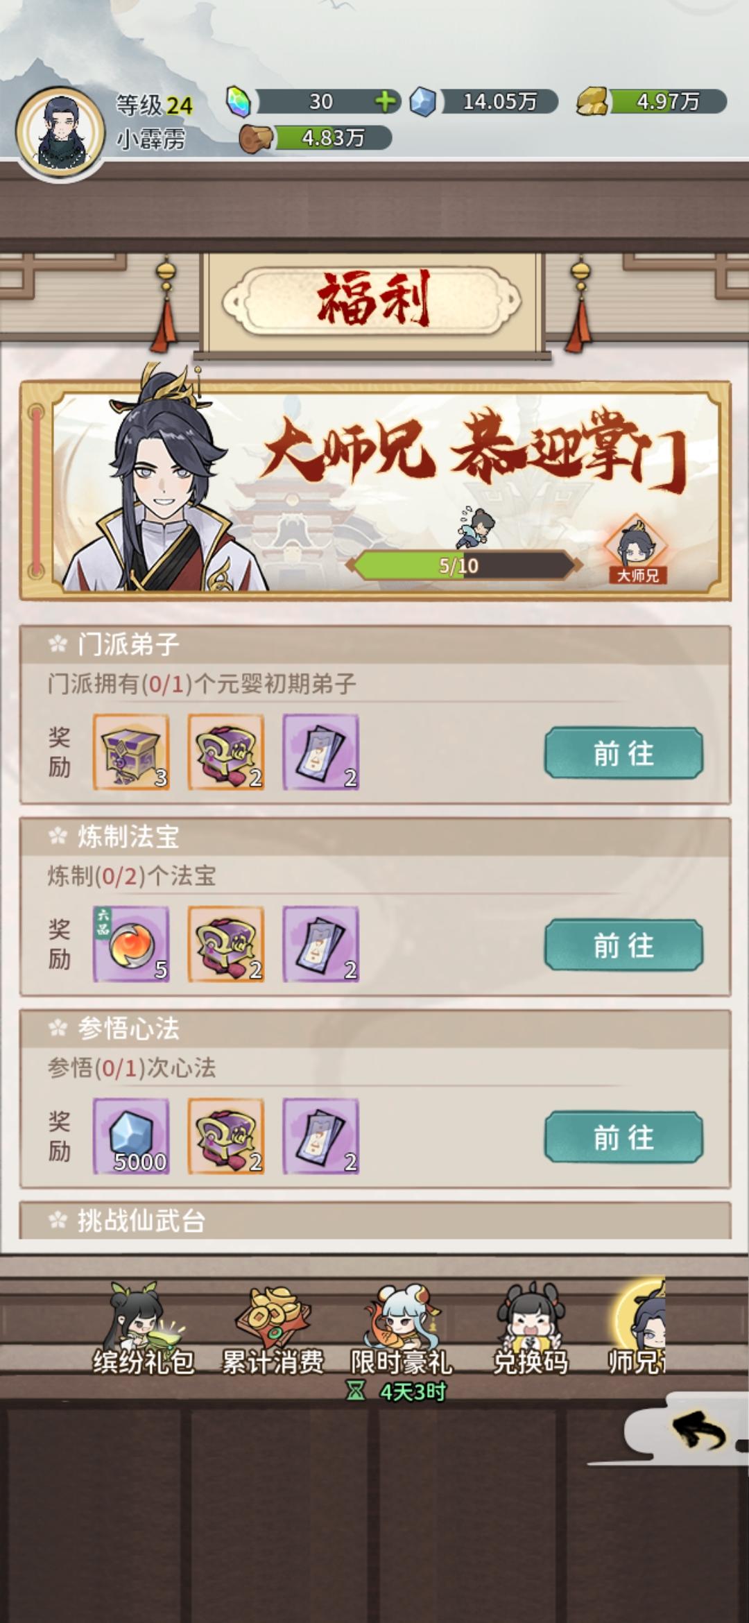Open the 挑战仙武台 task header
Image resolution: width=749 pixels, height=1623 pixels.
tap(375, 1221)
